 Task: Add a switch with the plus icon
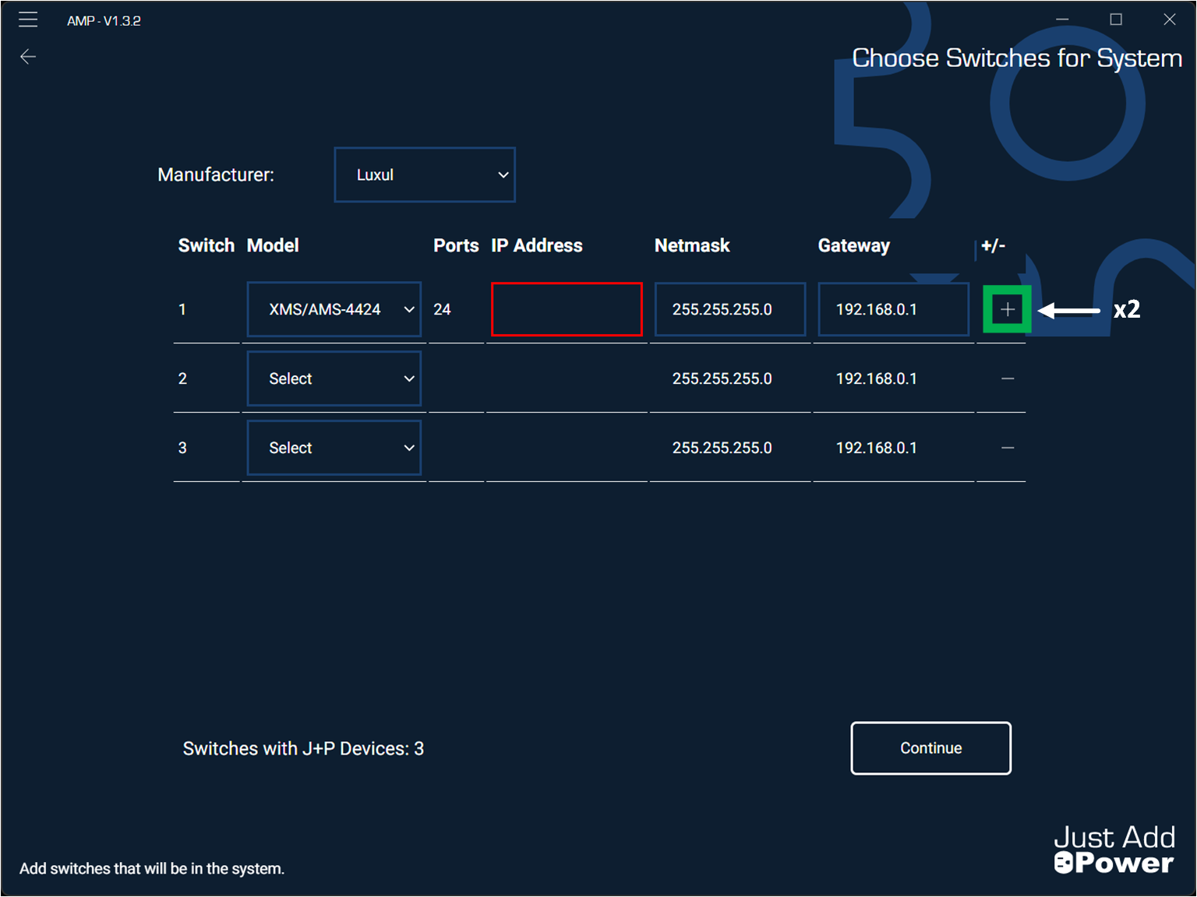coord(1008,309)
